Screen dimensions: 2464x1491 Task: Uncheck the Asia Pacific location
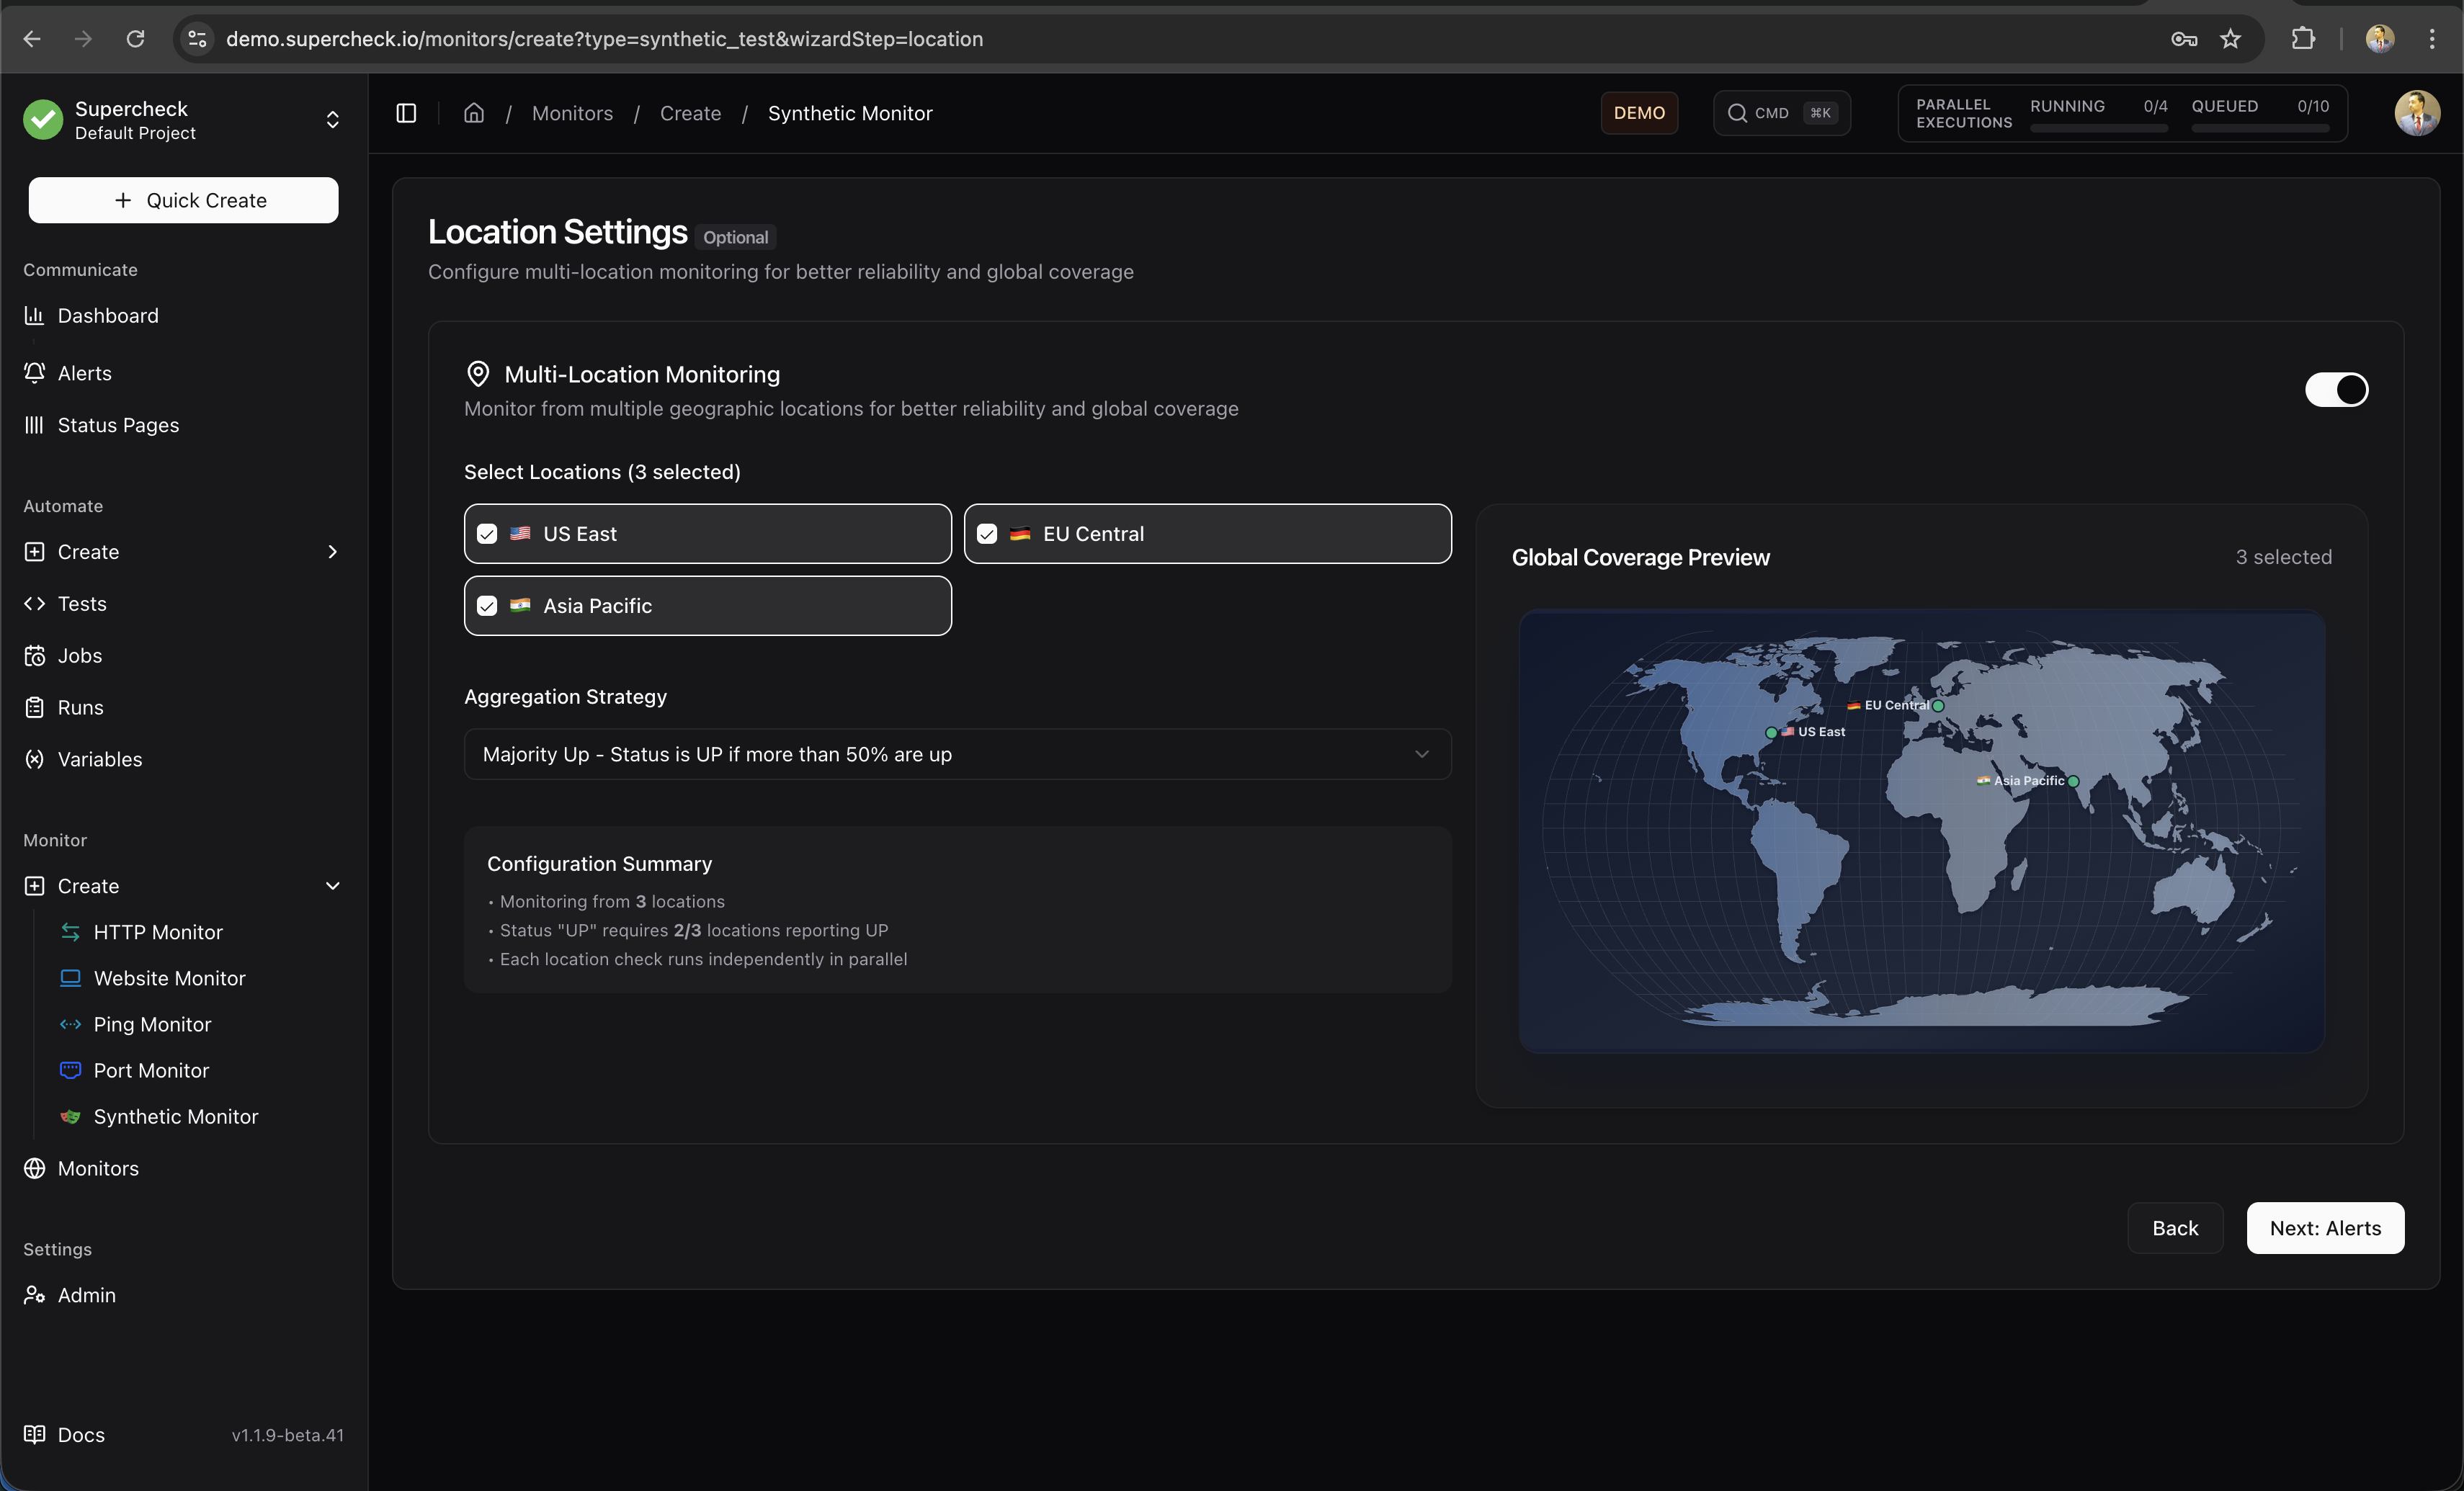487,605
